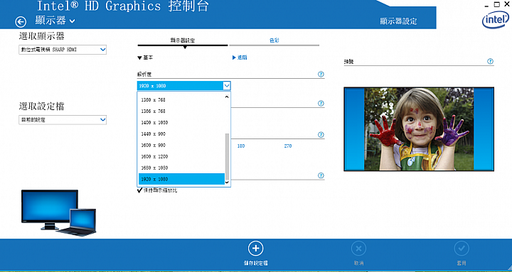Viewport: 512px width, 272px height.
Task: Click resolution list scroll-up arrow
Action: (228, 97)
